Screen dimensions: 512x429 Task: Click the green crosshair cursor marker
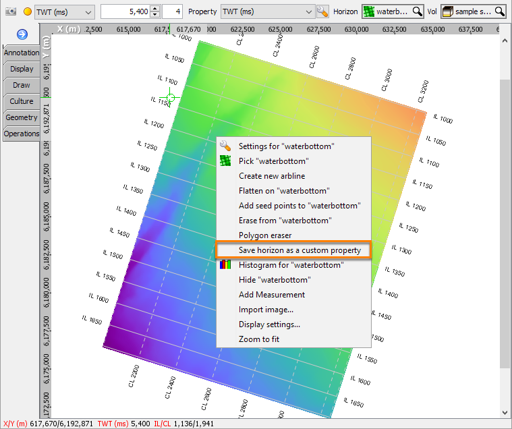pyautogui.click(x=171, y=97)
